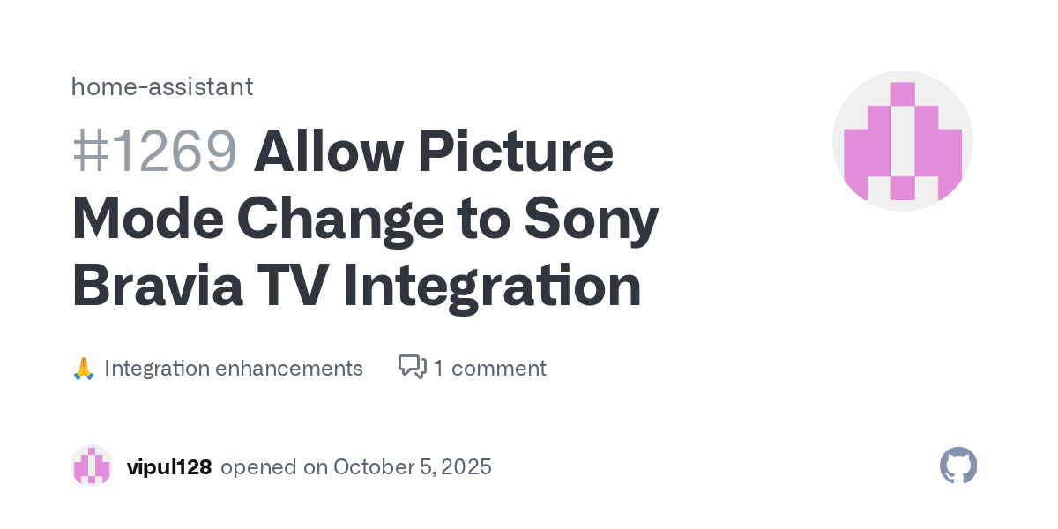Open the small vipul128 avatar

click(x=92, y=466)
